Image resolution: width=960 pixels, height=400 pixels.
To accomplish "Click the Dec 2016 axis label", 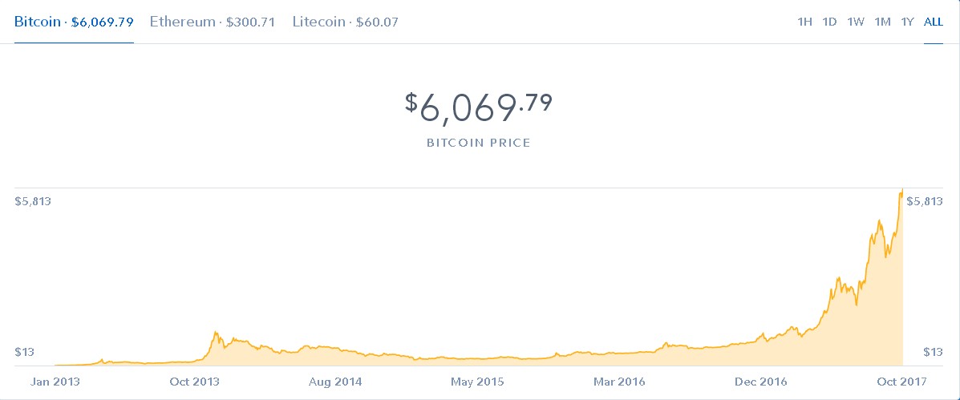I will (761, 382).
